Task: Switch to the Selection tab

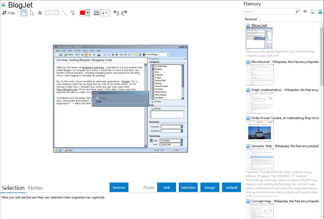Action: pyautogui.click(x=13, y=188)
